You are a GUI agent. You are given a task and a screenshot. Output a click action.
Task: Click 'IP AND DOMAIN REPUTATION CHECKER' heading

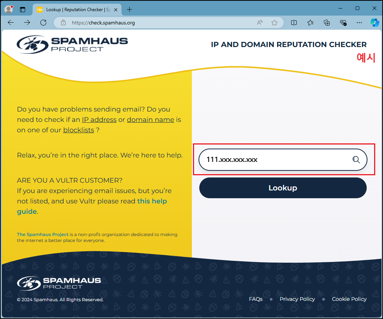pyautogui.click(x=289, y=44)
